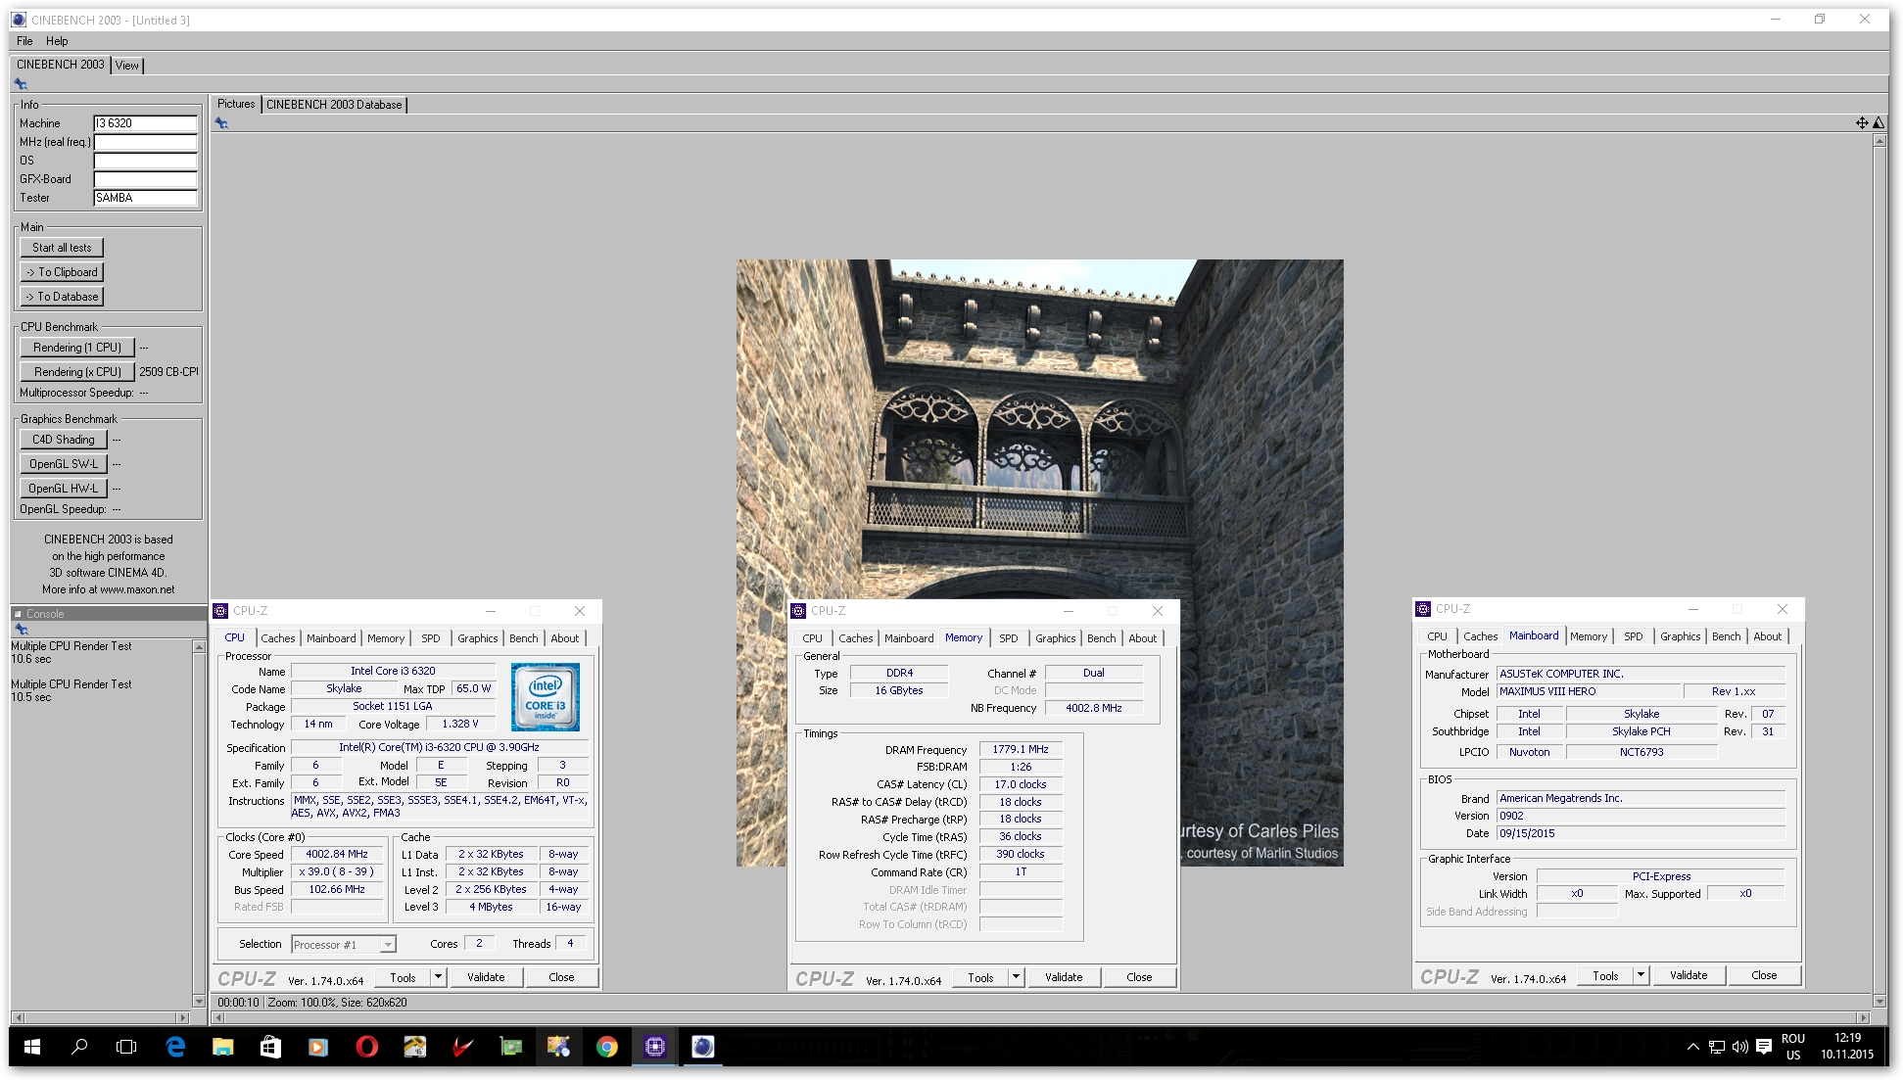1903x1080 pixels.
Task: Run the C4D Shading test
Action: coord(64,440)
